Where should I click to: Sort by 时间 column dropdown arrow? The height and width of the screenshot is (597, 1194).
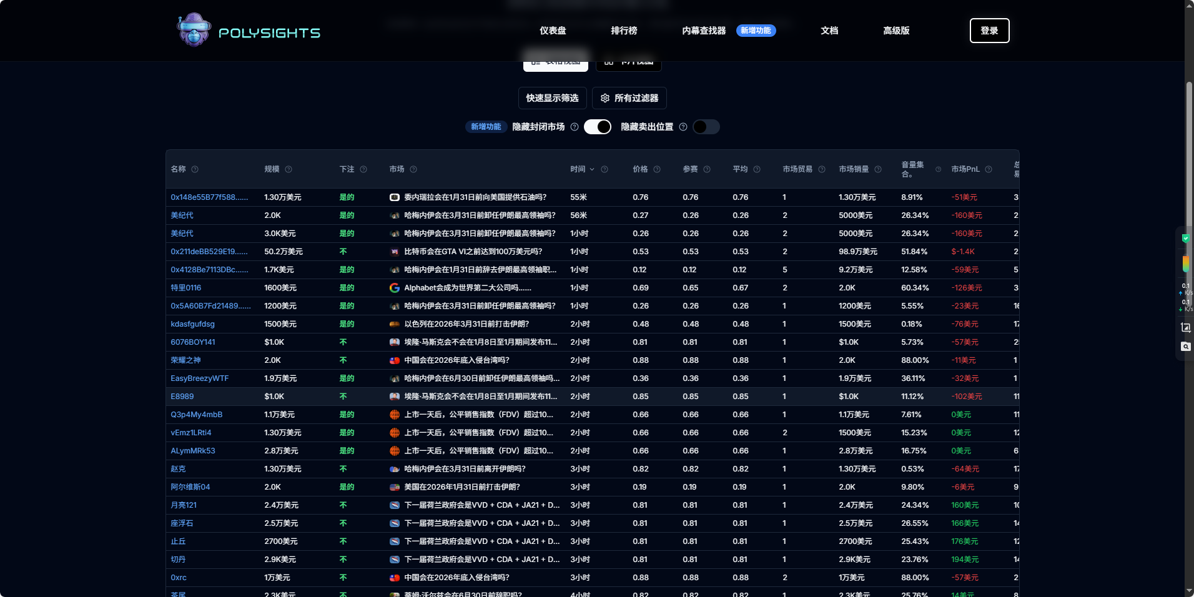pyautogui.click(x=592, y=169)
